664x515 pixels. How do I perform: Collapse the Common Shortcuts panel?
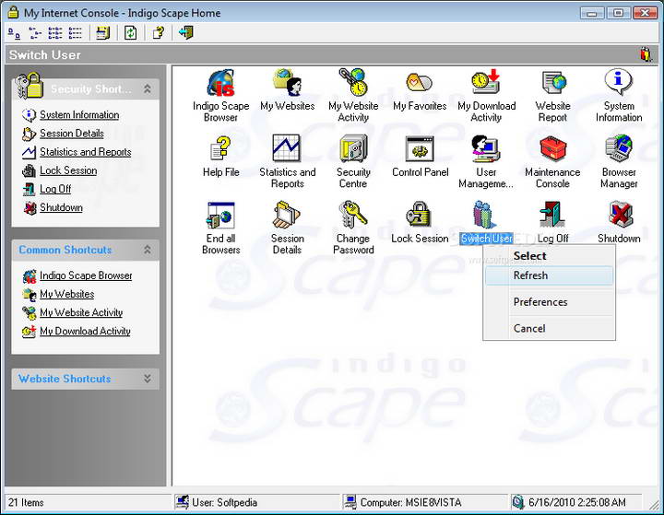click(x=147, y=250)
